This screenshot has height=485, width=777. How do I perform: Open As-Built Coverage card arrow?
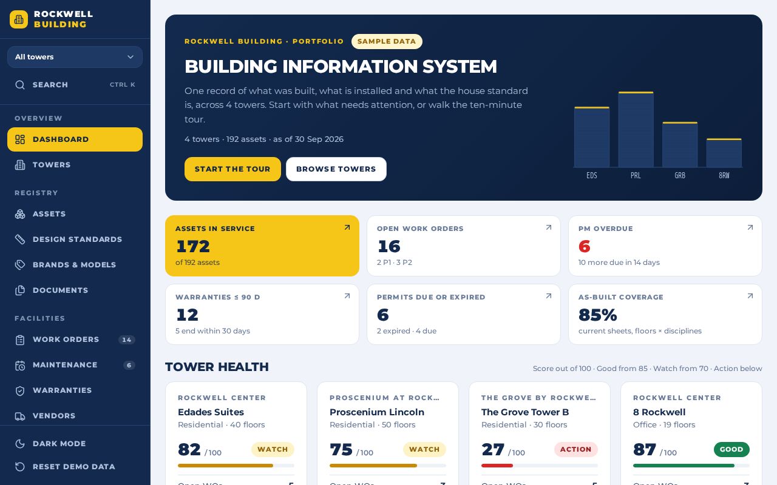click(750, 296)
